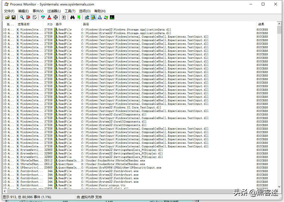
Task: Click the vertical scrollbar up arrow
Action: tap(279, 24)
